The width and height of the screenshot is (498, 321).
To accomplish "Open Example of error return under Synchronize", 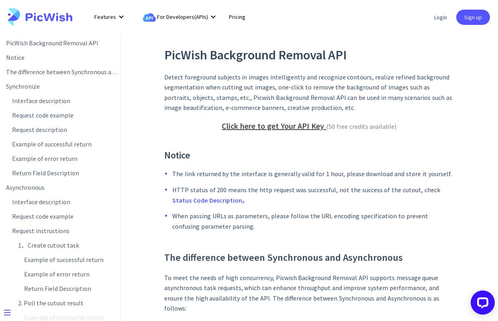I will click(45, 158).
